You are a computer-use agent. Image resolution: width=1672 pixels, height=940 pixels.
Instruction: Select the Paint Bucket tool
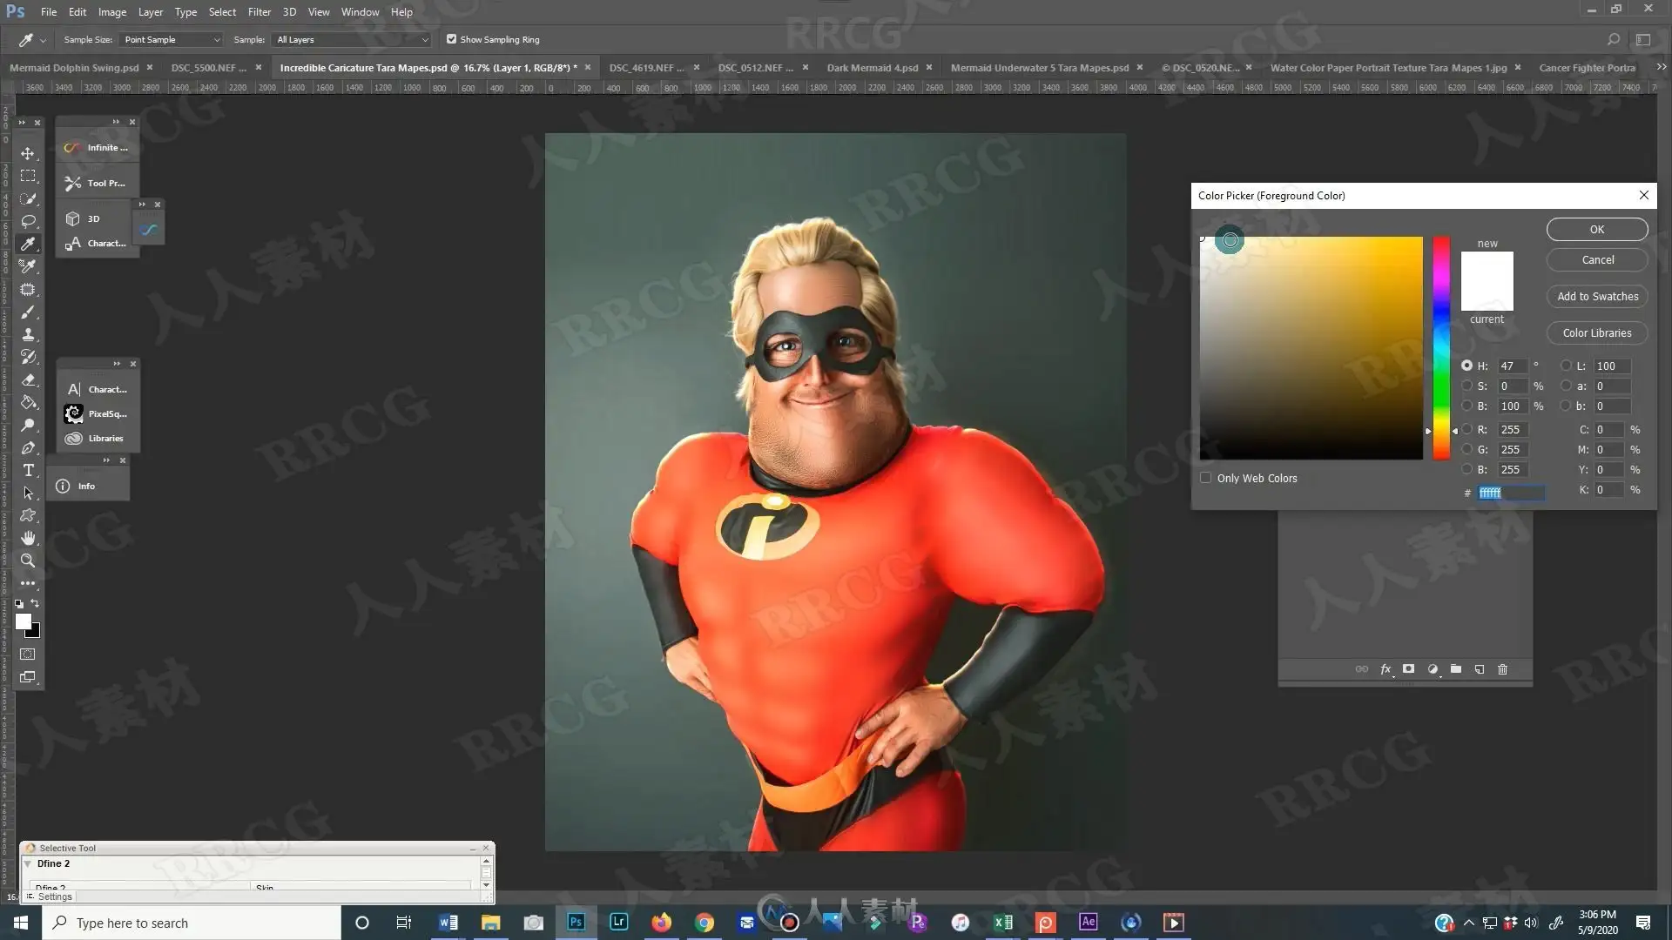[28, 402]
